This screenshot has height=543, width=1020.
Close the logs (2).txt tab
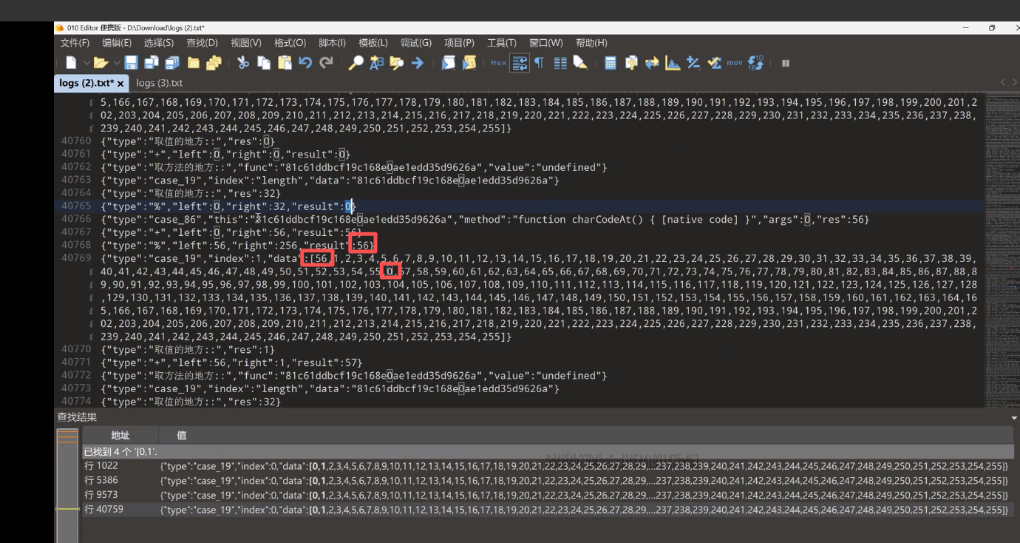click(x=120, y=84)
